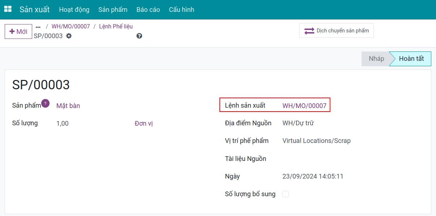The width and height of the screenshot is (436, 216).
Task: Open the Cấu hình menu
Action: tap(181, 10)
